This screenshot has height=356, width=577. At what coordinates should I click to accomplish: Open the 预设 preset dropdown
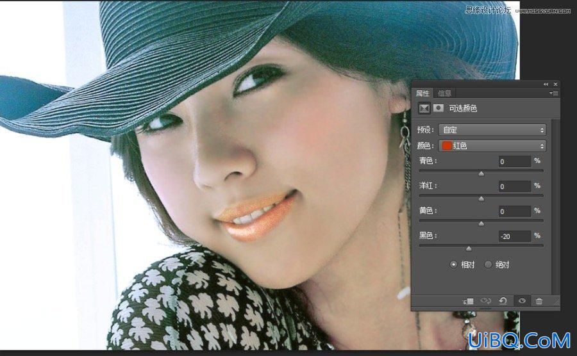pyautogui.click(x=492, y=130)
